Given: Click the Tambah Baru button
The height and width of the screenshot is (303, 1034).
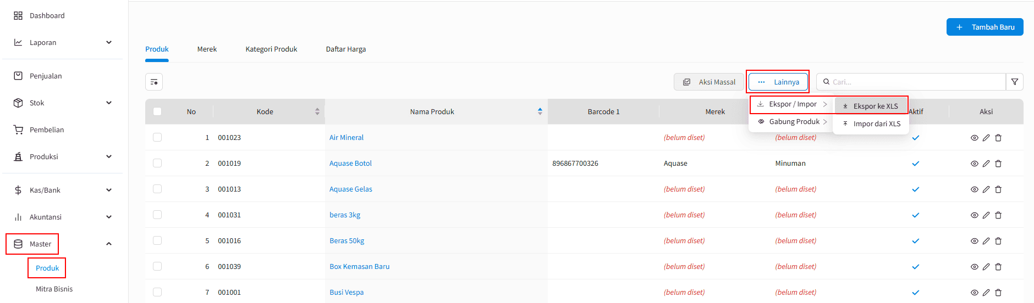Looking at the screenshot, I should (985, 27).
